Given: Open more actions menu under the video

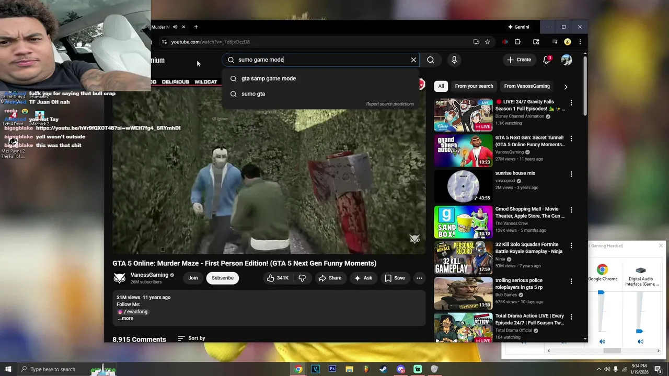Looking at the screenshot, I should [419, 278].
